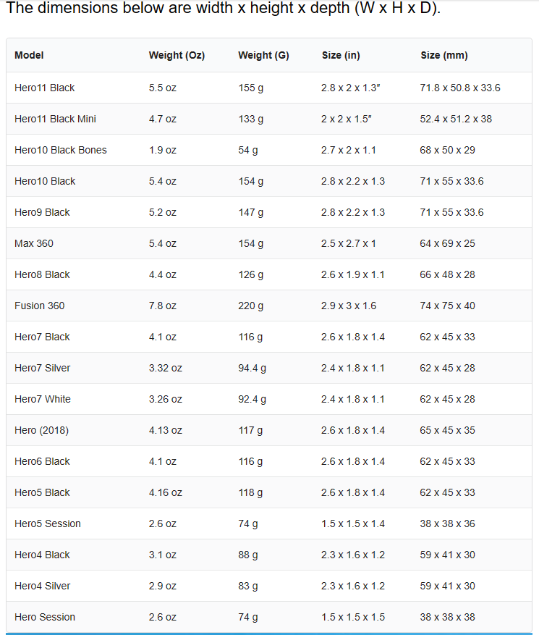Select the Hero5 Session model name

48,523
